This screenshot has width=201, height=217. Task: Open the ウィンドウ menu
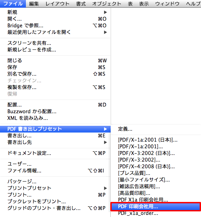tap(167, 4)
